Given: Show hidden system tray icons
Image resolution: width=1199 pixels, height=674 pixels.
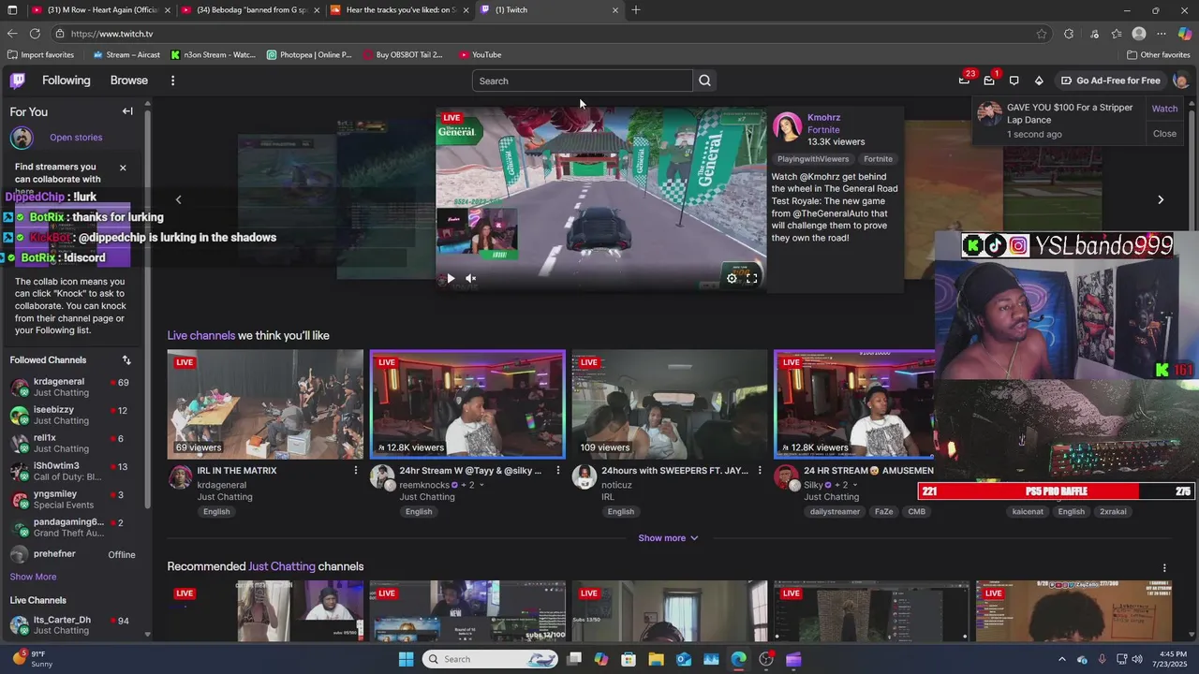Looking at the screenshot, I should pos(1062,659).
